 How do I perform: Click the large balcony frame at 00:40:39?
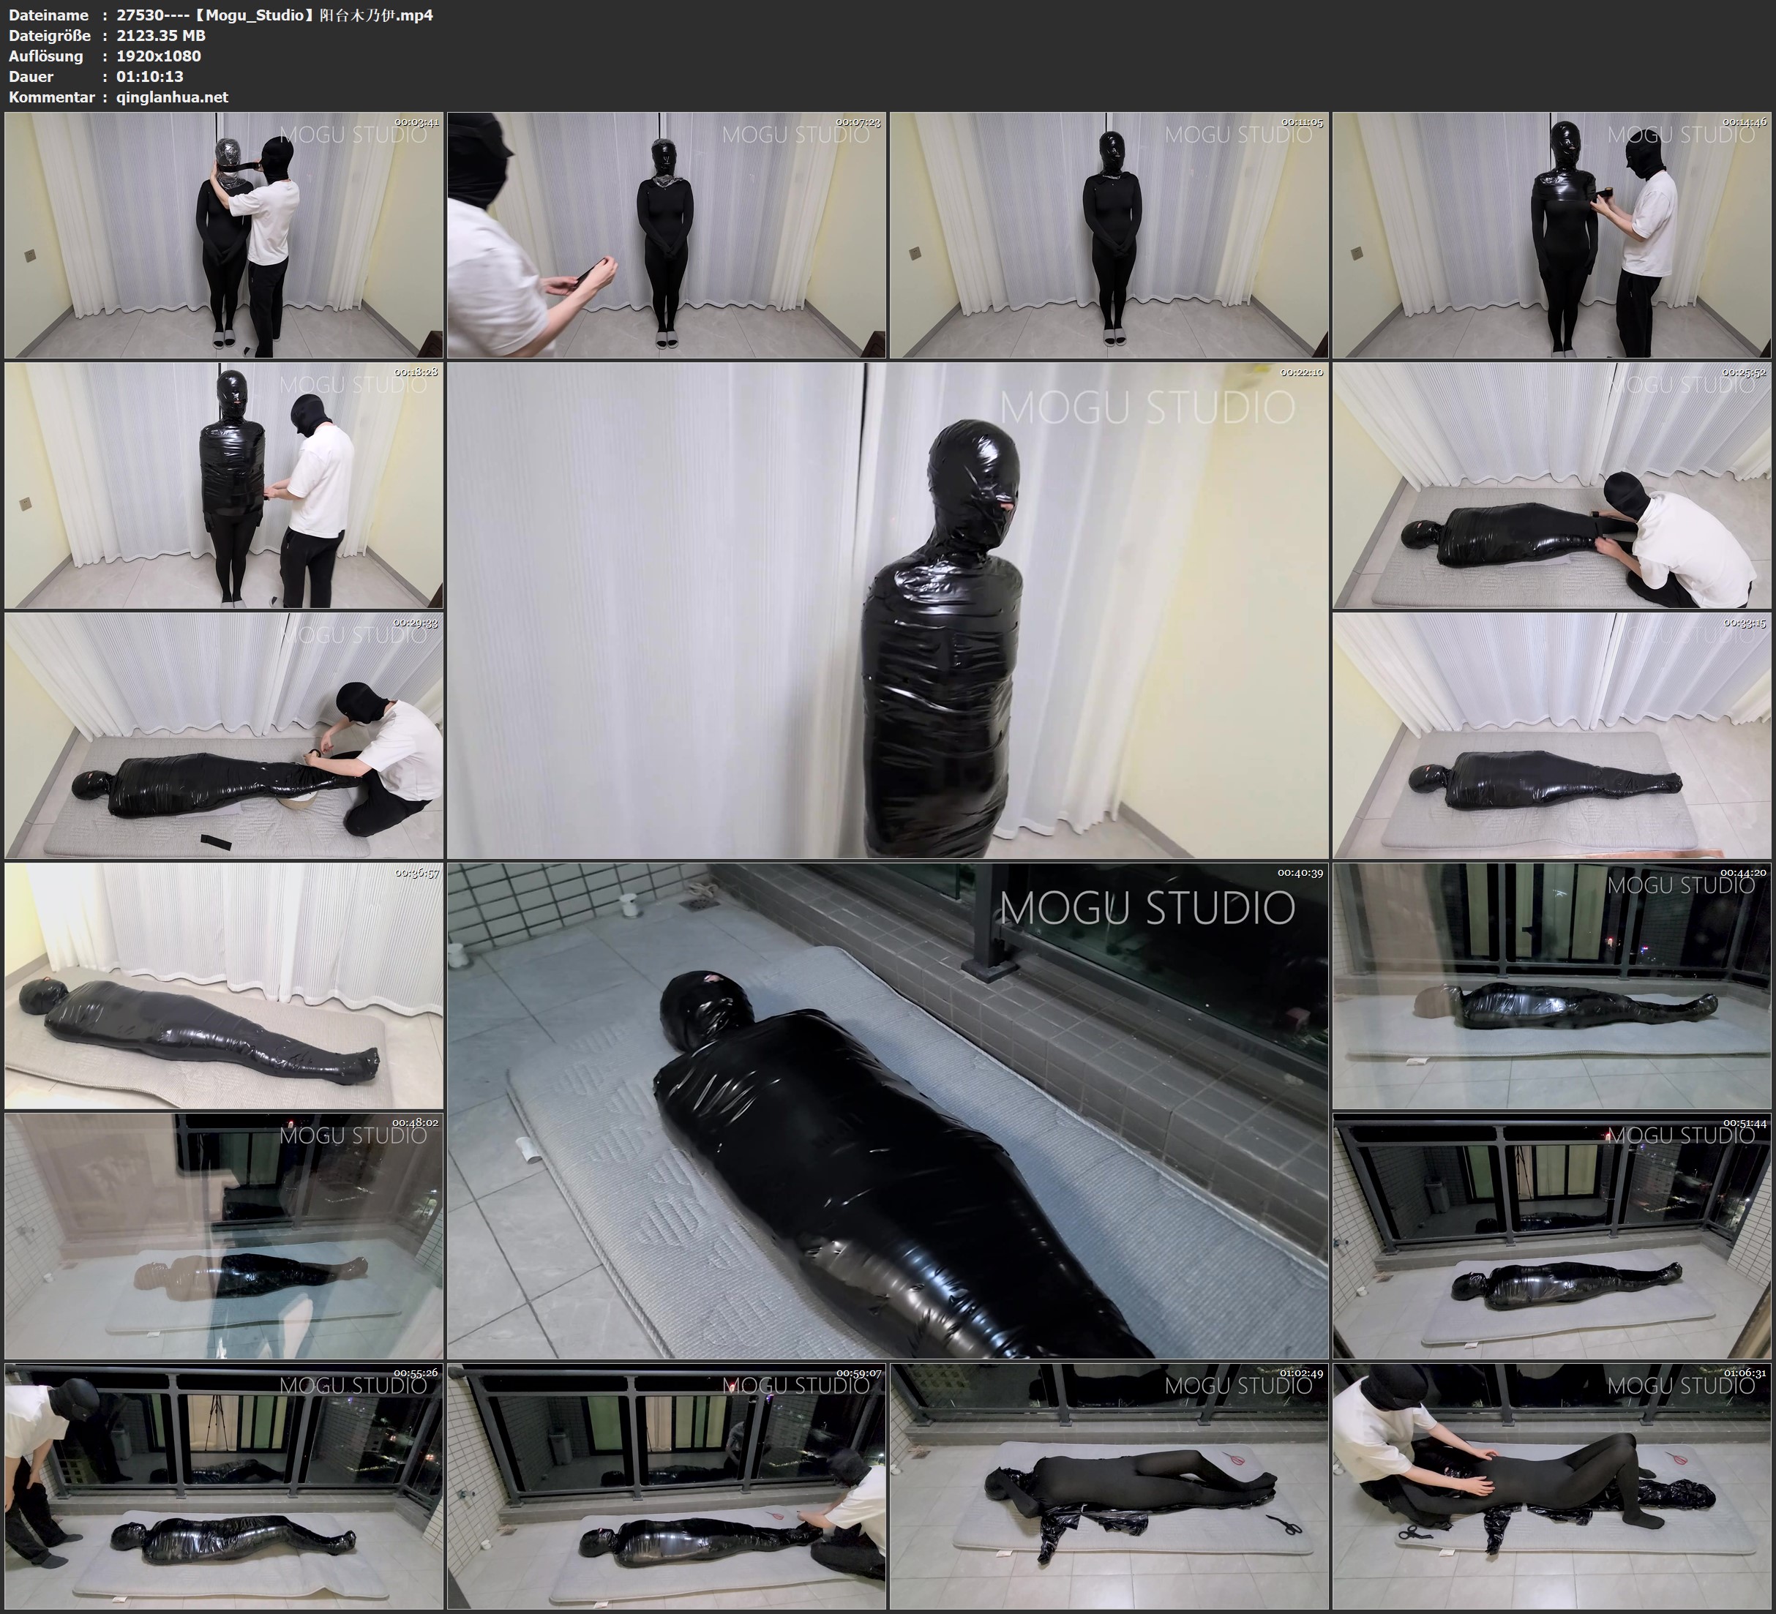[887, 1111]
